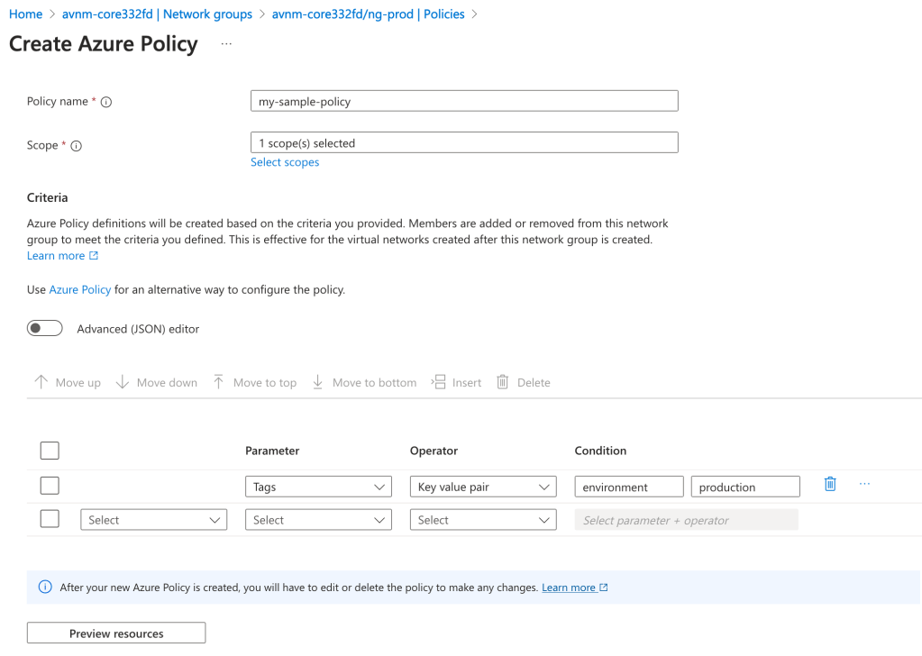Click the trash icon on Tags row
Viewport: 922px width, 656px height.
(x=830, y=485)
